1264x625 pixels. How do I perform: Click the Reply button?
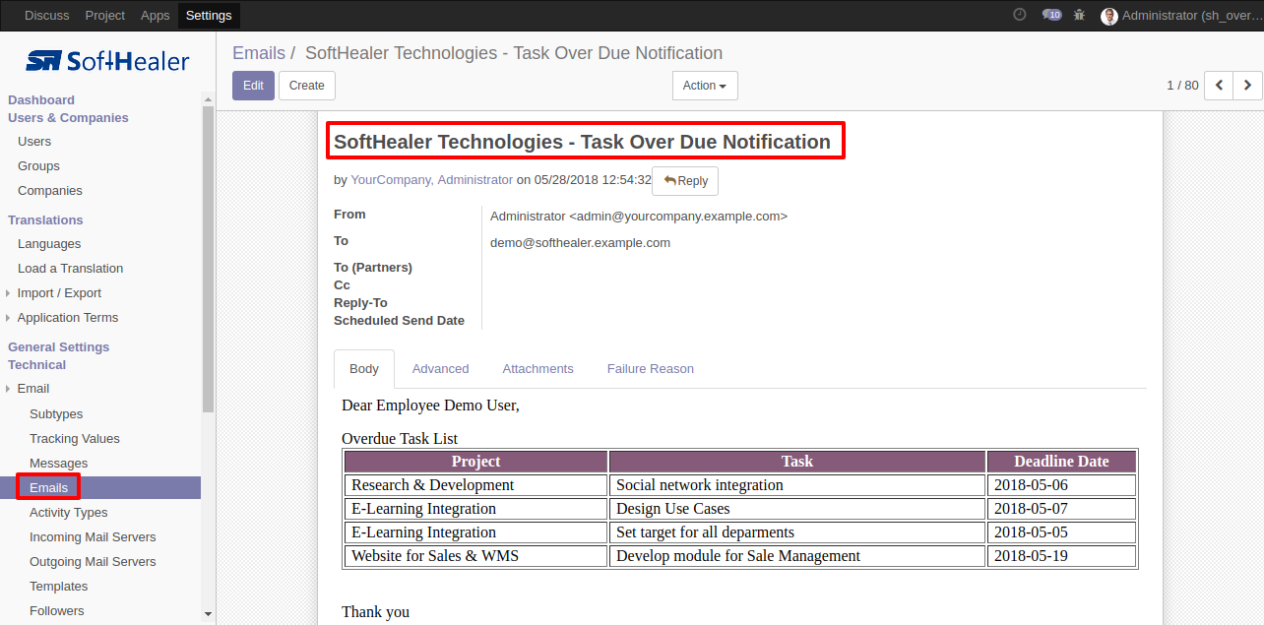(685, 181)
